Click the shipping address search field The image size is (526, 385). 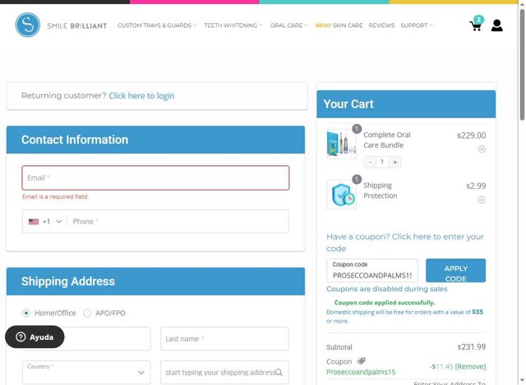[224, 372]
